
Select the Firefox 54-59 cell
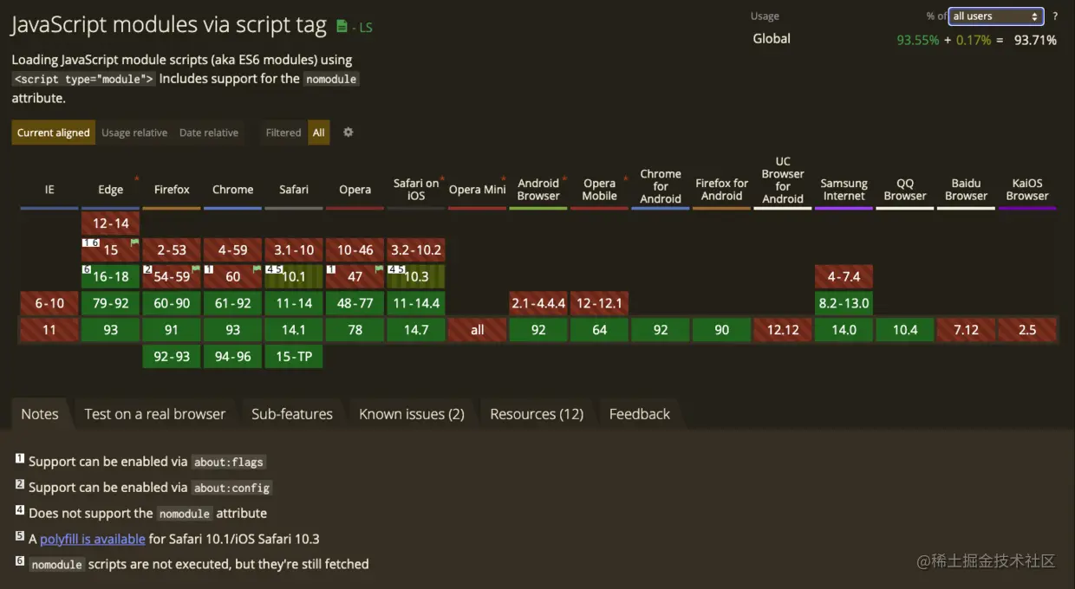tap(172, 276)
